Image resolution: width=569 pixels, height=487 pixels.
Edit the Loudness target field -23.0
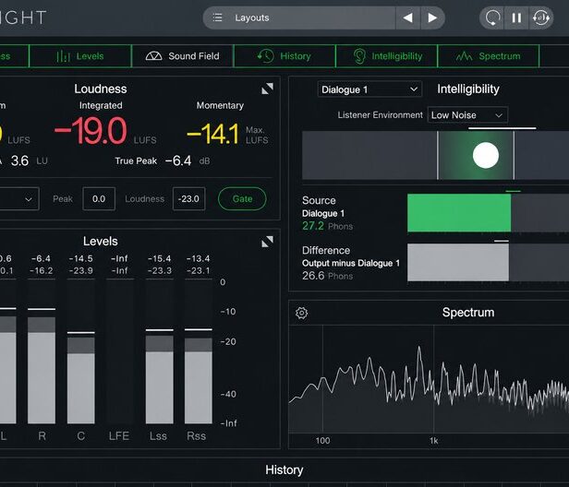click(x=188, y=199)
